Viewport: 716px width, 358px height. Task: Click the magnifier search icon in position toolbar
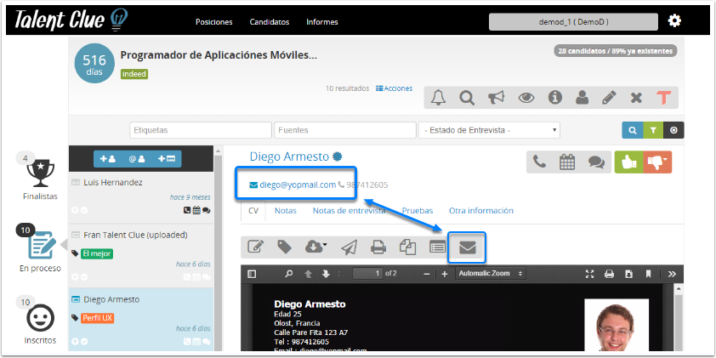pyautogui.click(x=467, y=98)
